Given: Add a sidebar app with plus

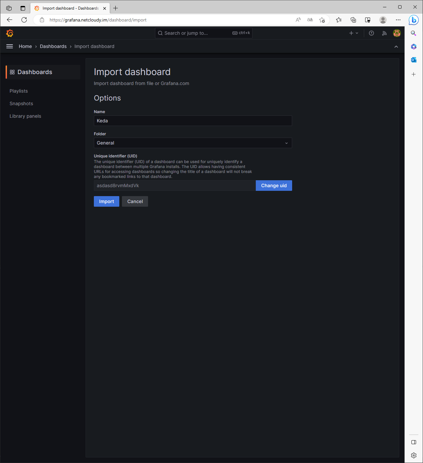Looking at the screenshot, I should click(414, 74).
